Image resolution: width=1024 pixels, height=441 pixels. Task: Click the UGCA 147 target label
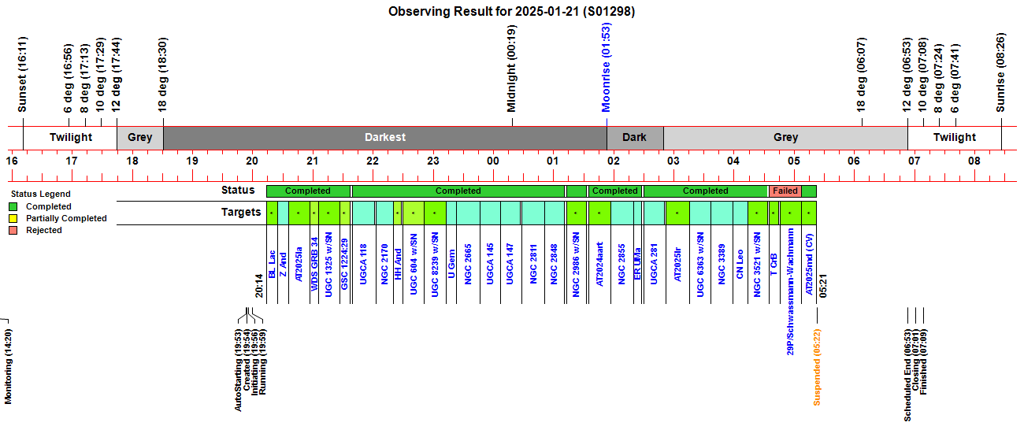[x=510, y=263]
